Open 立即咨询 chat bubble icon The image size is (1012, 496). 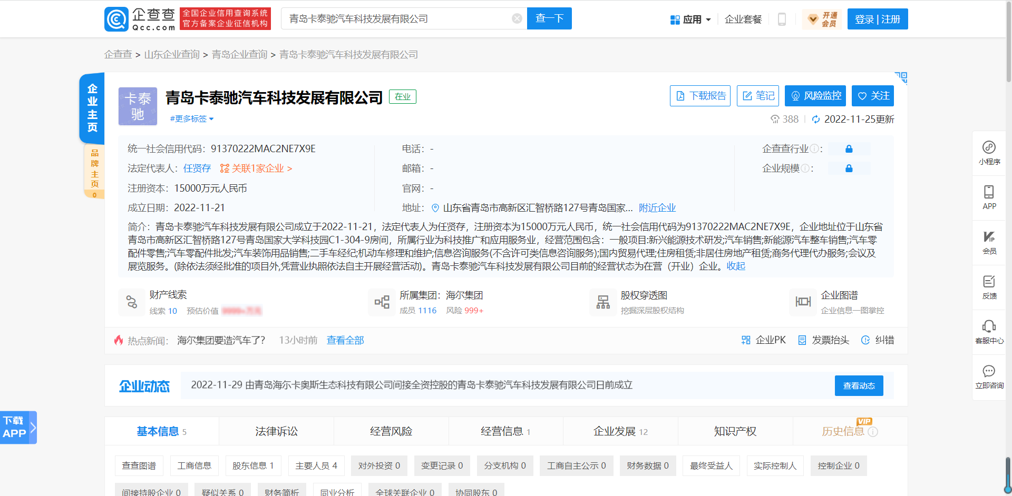tap(989, 376)
